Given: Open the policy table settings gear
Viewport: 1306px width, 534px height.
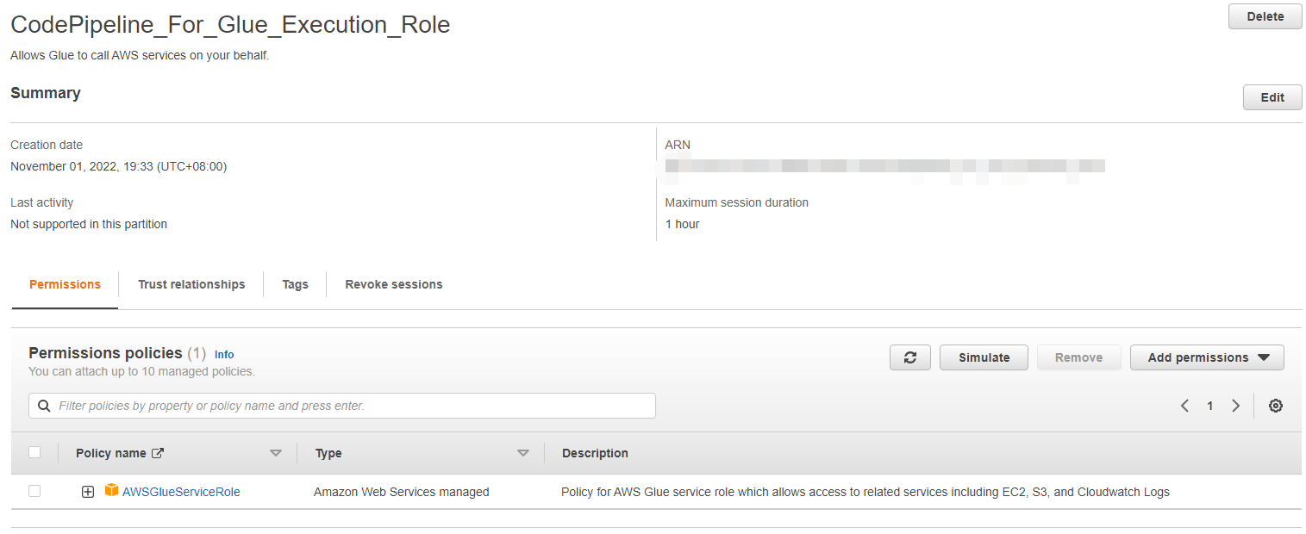Looking at the screenshot, I should coord(1275,406).
